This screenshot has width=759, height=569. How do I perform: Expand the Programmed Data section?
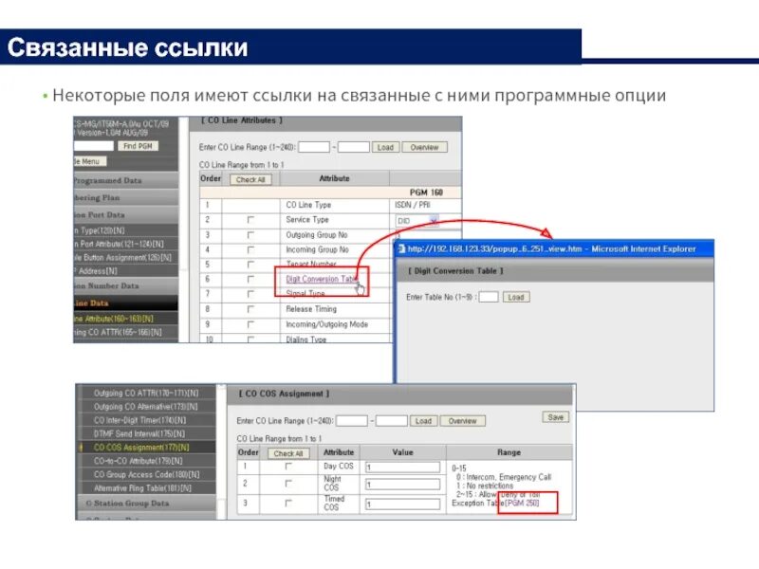126,180
